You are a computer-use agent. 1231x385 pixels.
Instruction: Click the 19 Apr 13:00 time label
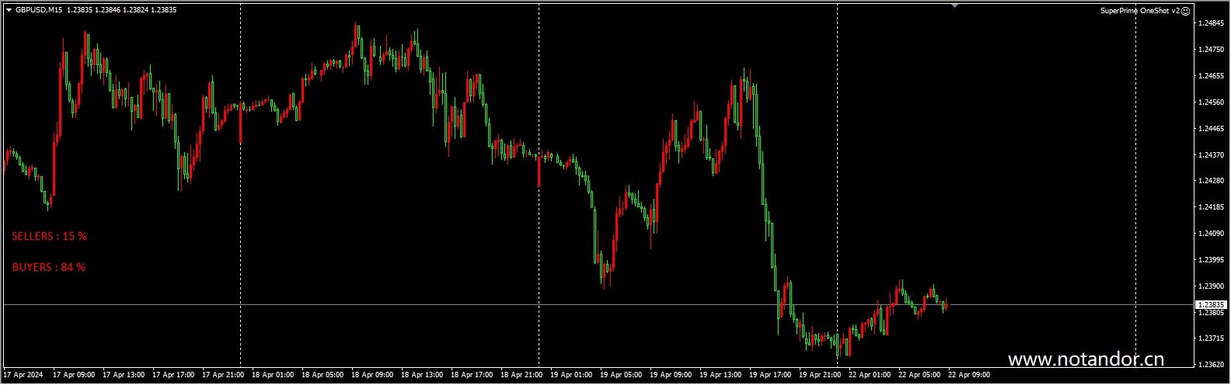(x=720, y=375)
